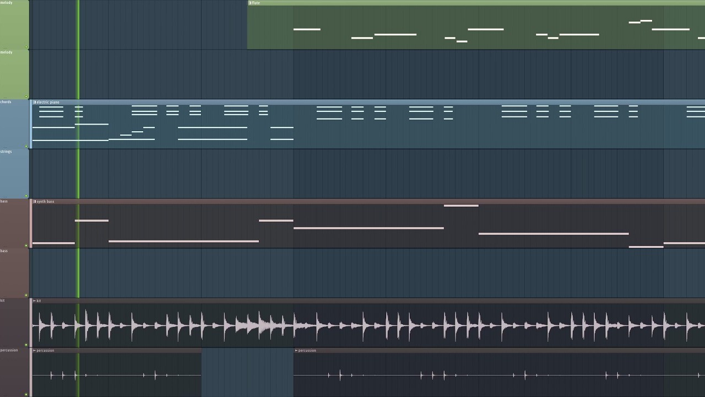Open the 'synth bass' clip name menu
This screenshot has width=705, height=397.
(45, 201)
